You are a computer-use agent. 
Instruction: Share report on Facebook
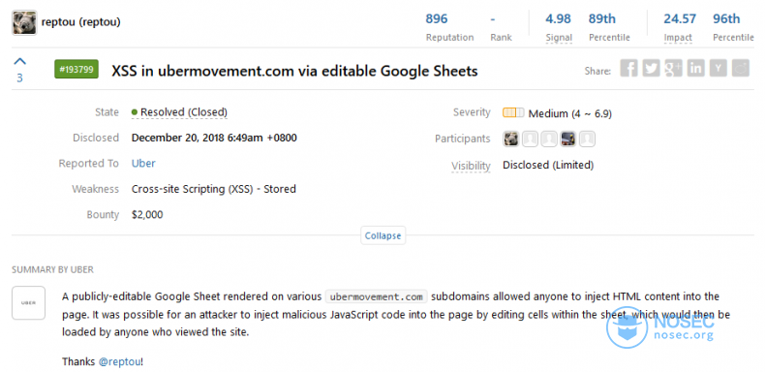tap(628, 69)
